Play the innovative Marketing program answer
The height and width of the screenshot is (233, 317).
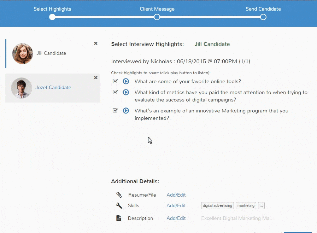(x=126, y=111)
